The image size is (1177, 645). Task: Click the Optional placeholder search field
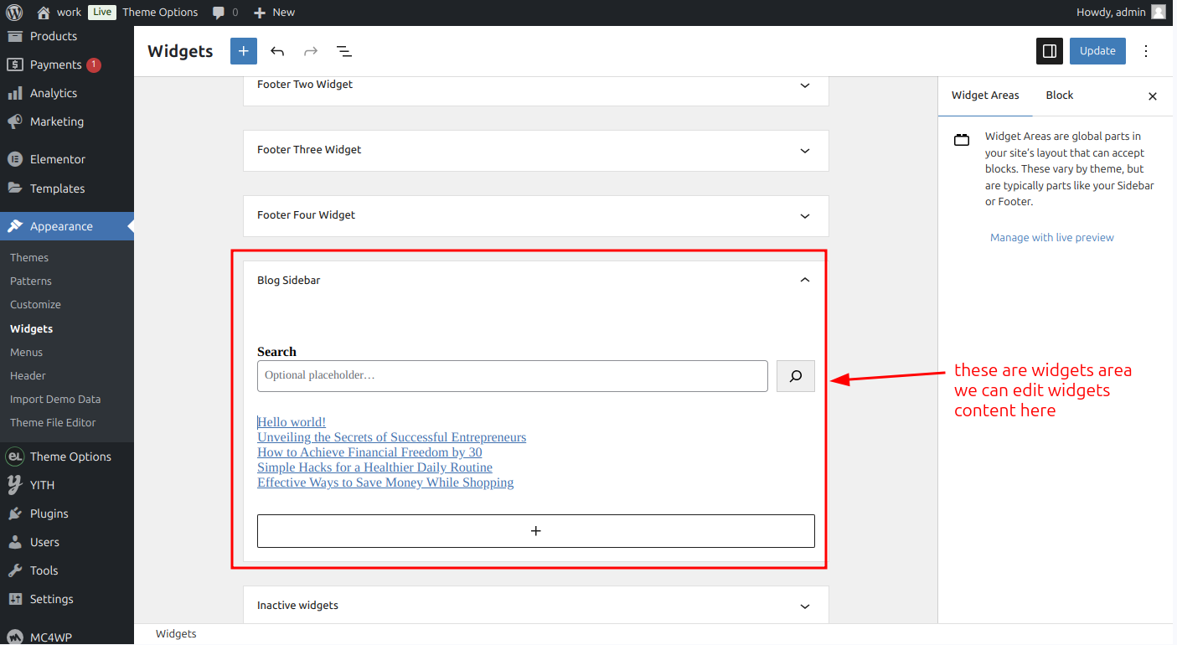click(513, 376)
